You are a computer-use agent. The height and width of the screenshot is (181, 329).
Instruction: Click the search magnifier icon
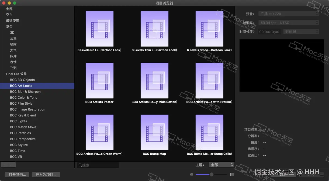click(x=80, y=165)
